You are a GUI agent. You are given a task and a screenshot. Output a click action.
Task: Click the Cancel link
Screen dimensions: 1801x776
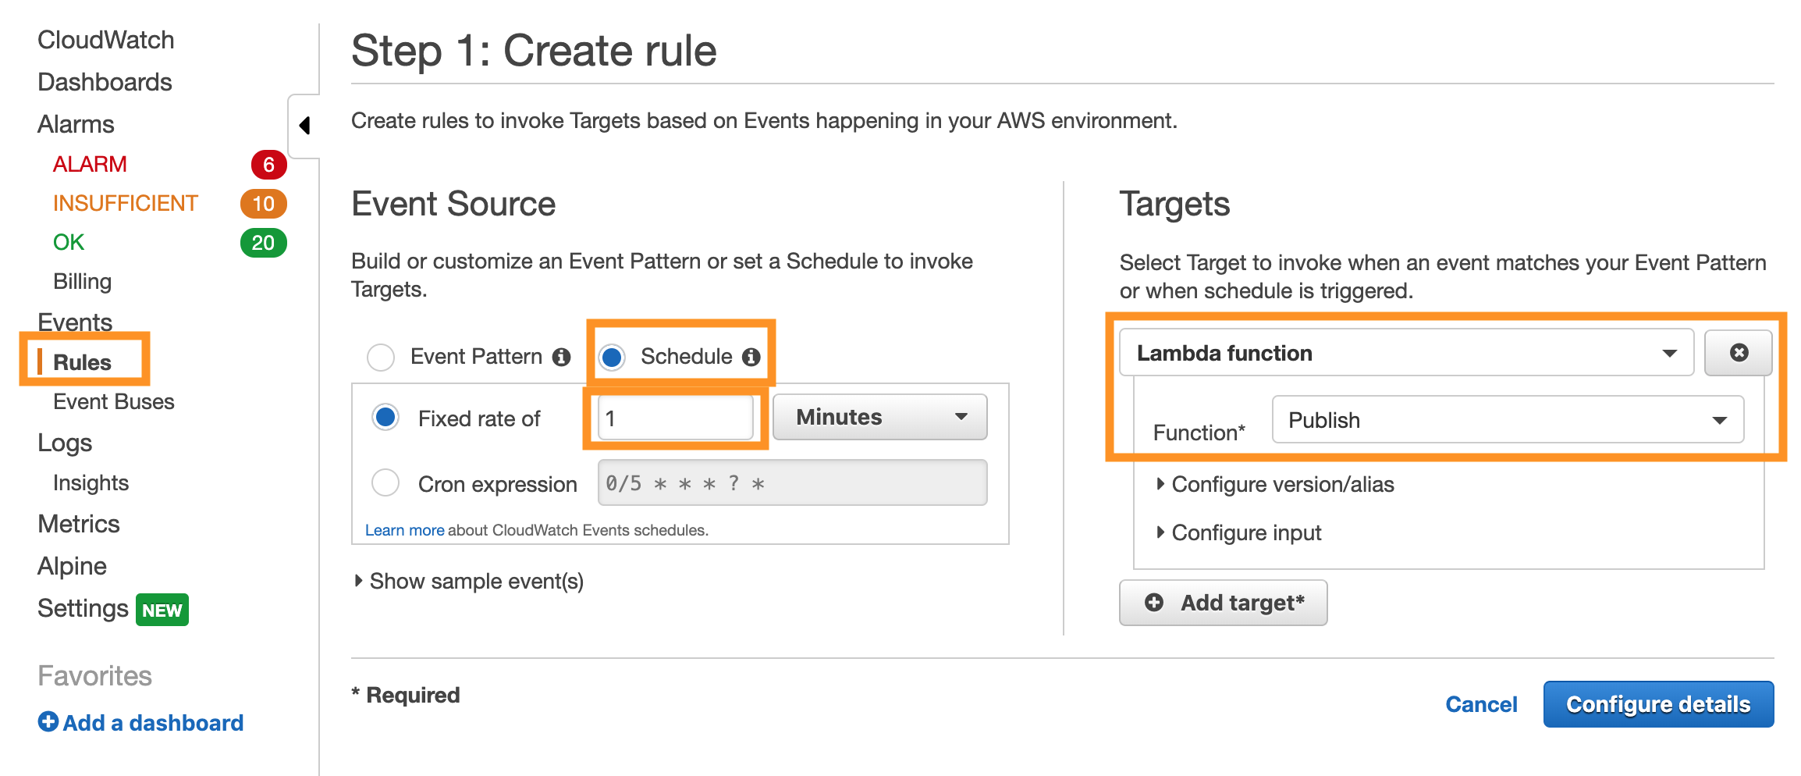coord(1481,704)
